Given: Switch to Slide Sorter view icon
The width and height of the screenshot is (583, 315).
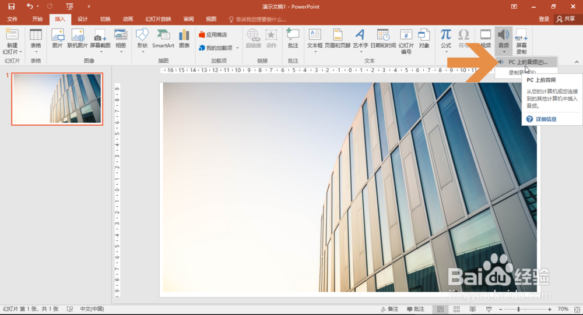Looking at the screenshot, I should [x=456, y=309].
